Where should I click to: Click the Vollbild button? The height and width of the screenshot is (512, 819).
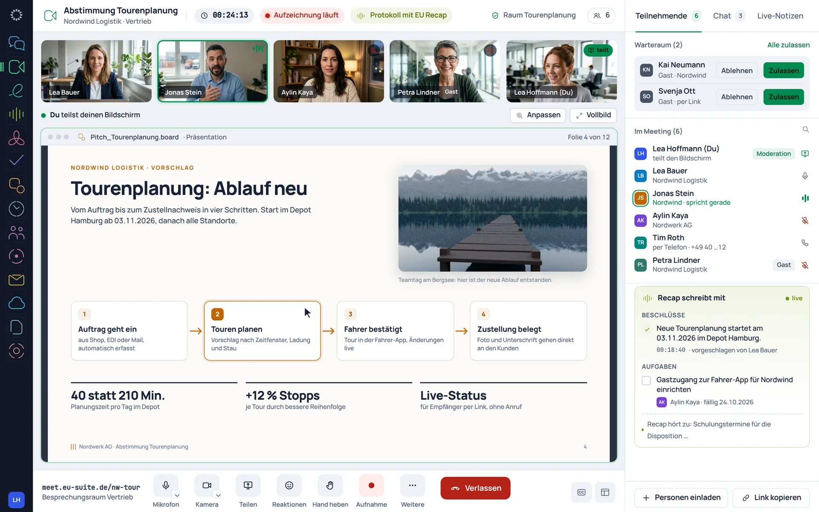593,115
